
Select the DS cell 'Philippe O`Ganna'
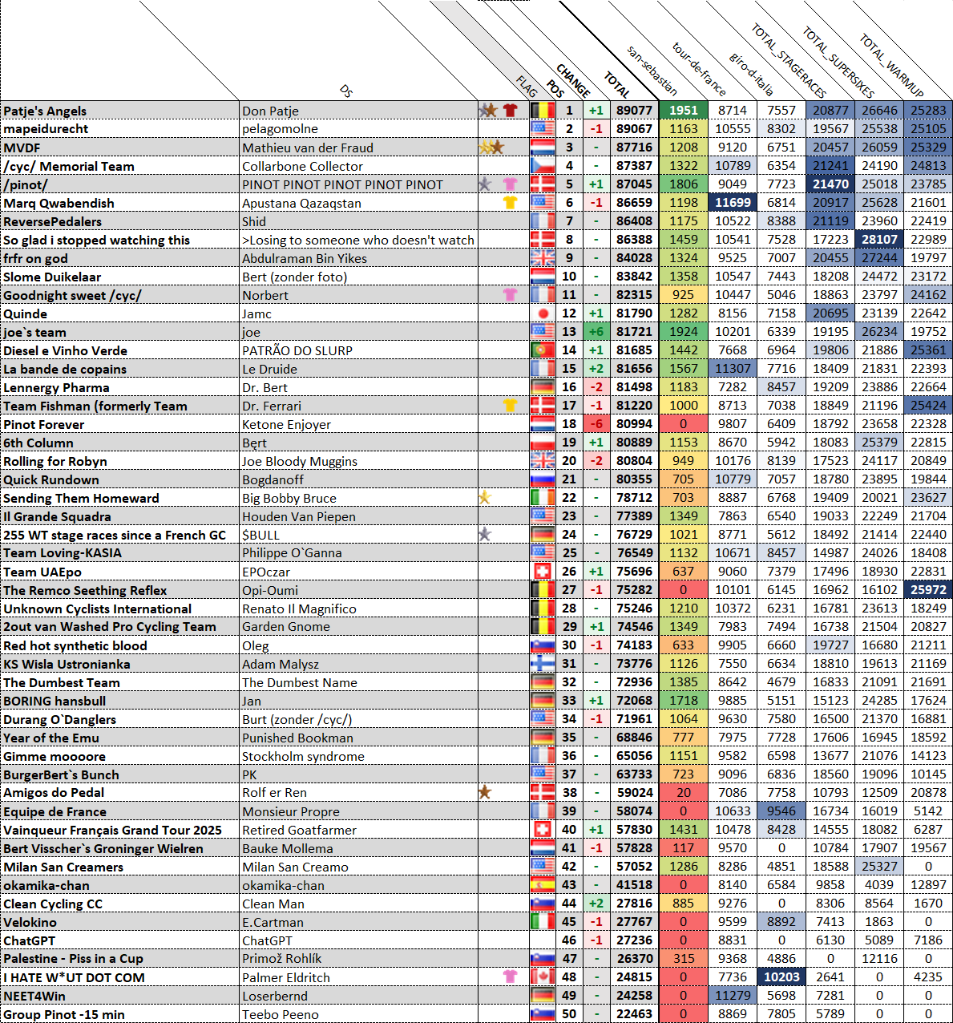tap(359, 553)
